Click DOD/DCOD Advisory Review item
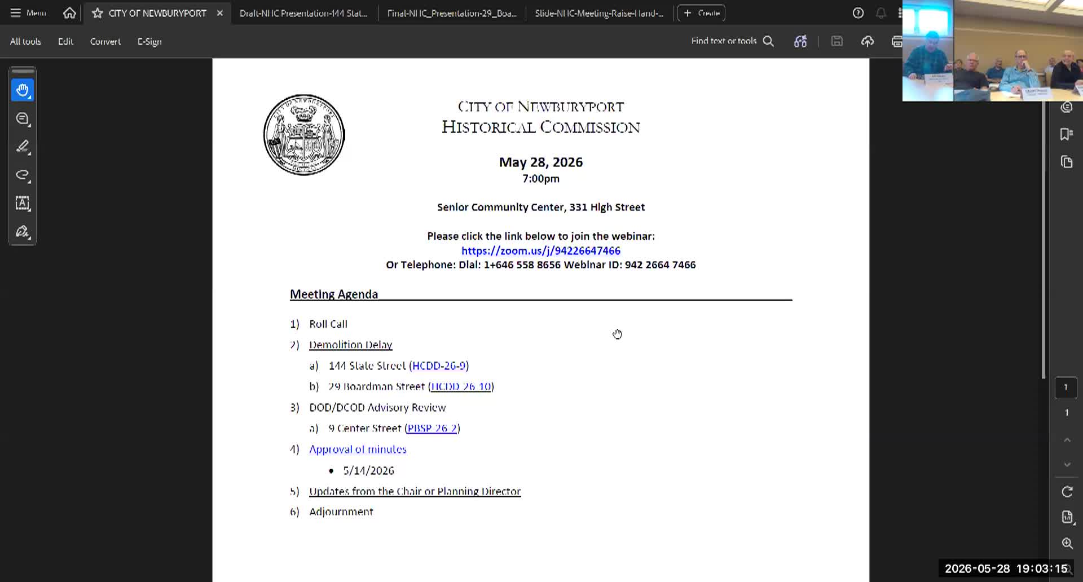1083x582 pixels. click(377, 407)
